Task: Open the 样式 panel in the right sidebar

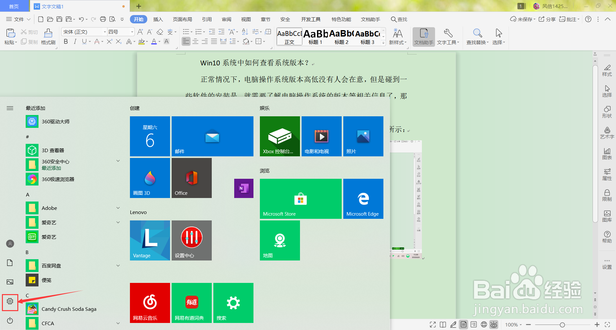Action: 607,70
